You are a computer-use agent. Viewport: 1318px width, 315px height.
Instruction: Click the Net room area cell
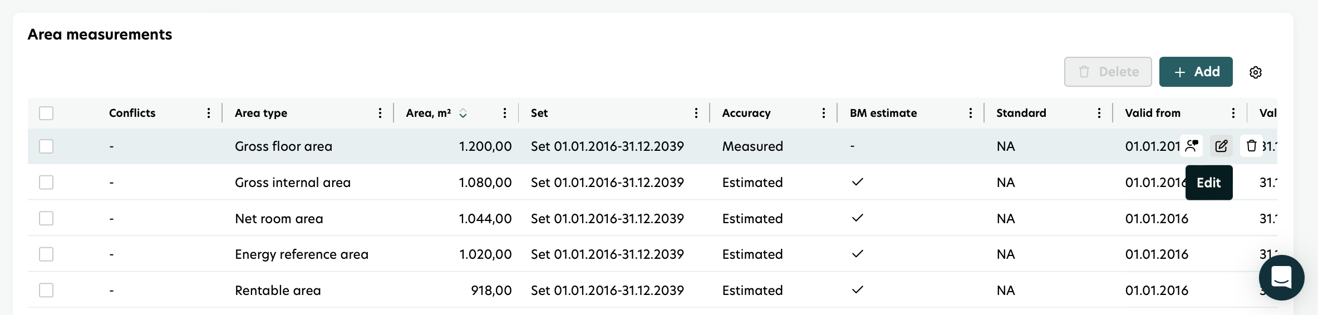pos(279,219)
